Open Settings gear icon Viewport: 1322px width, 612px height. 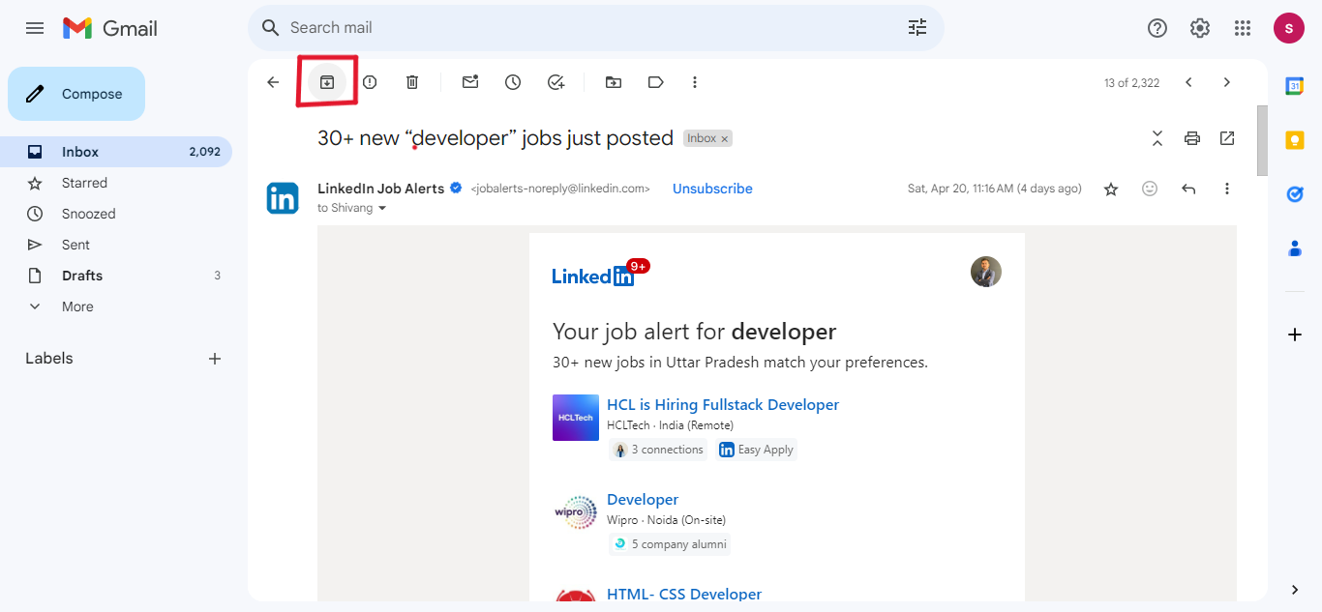tap(1200, 28)
